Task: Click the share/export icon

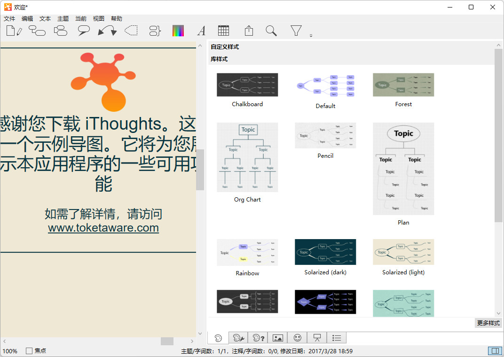Action: (249, 31)
